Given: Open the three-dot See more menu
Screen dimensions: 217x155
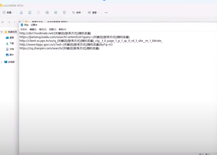Looking at the screenshot, I should pos(106,13).
